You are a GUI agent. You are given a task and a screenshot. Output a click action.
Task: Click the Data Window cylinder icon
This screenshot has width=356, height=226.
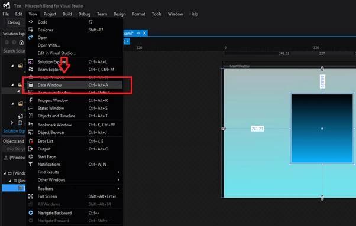[x=31, y=85]
